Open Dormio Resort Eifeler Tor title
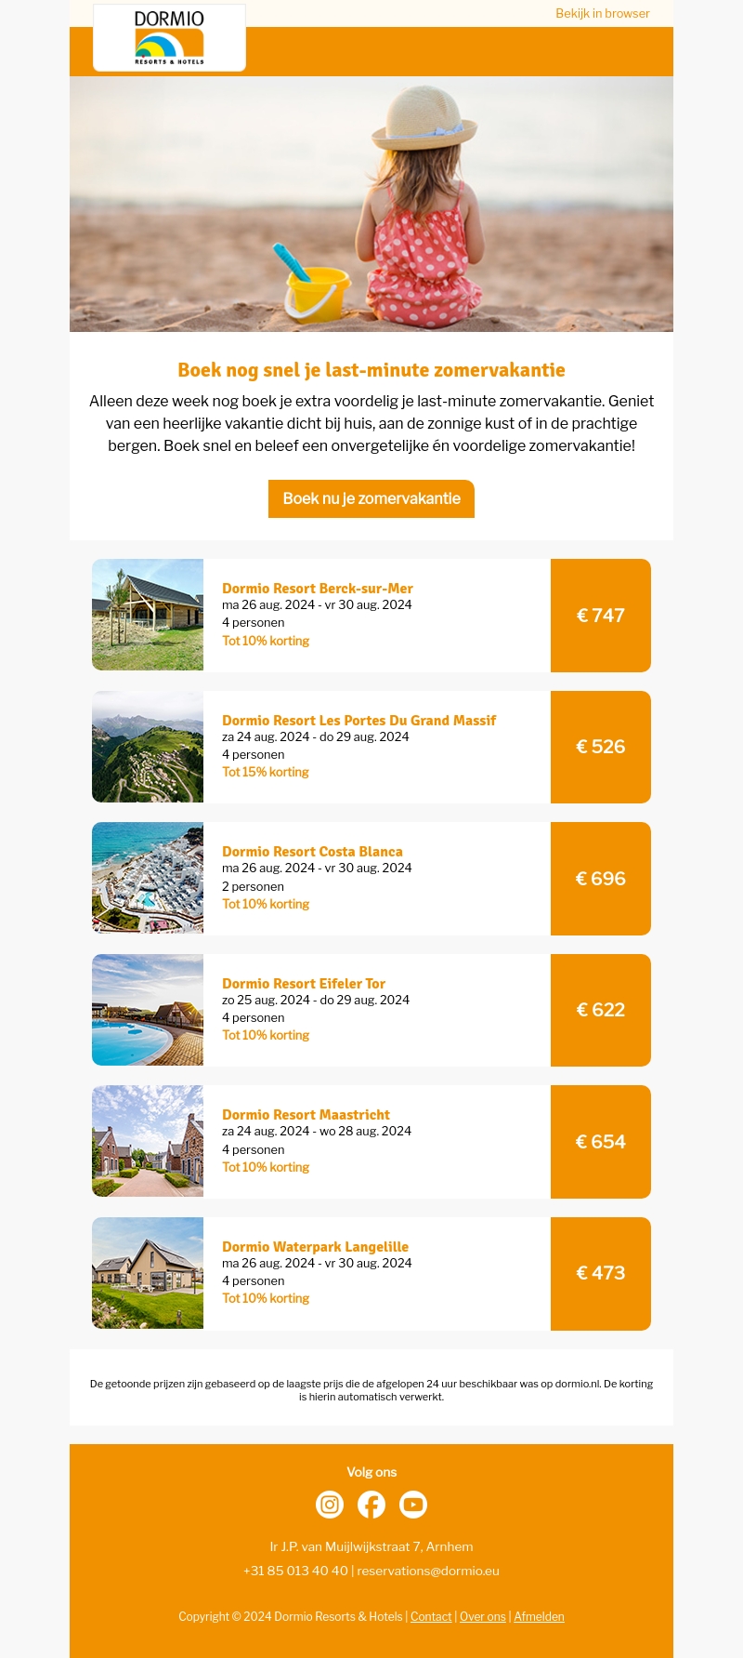The image size is (743, 1658). (x=304, y=984)
